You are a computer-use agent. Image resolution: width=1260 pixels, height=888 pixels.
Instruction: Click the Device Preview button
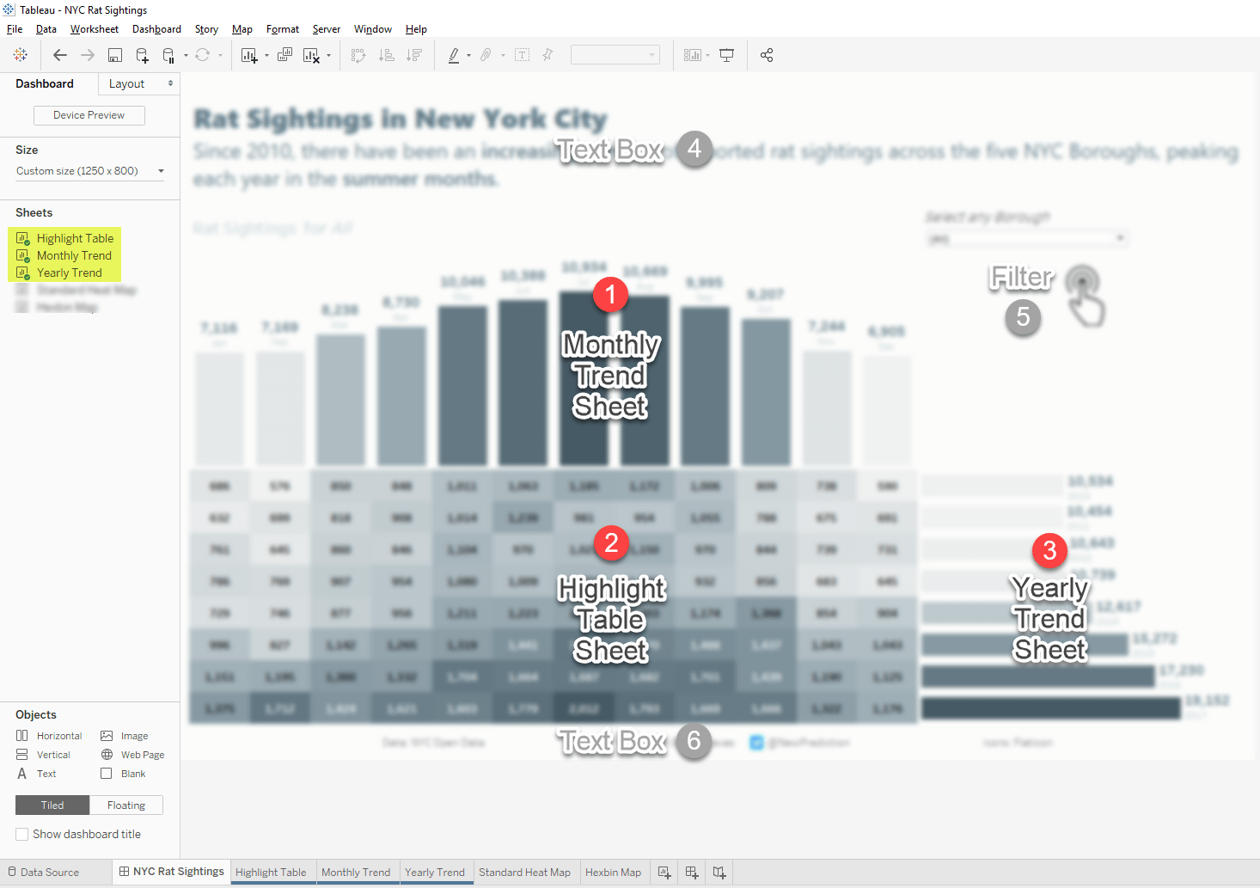(x=89, y=114)
